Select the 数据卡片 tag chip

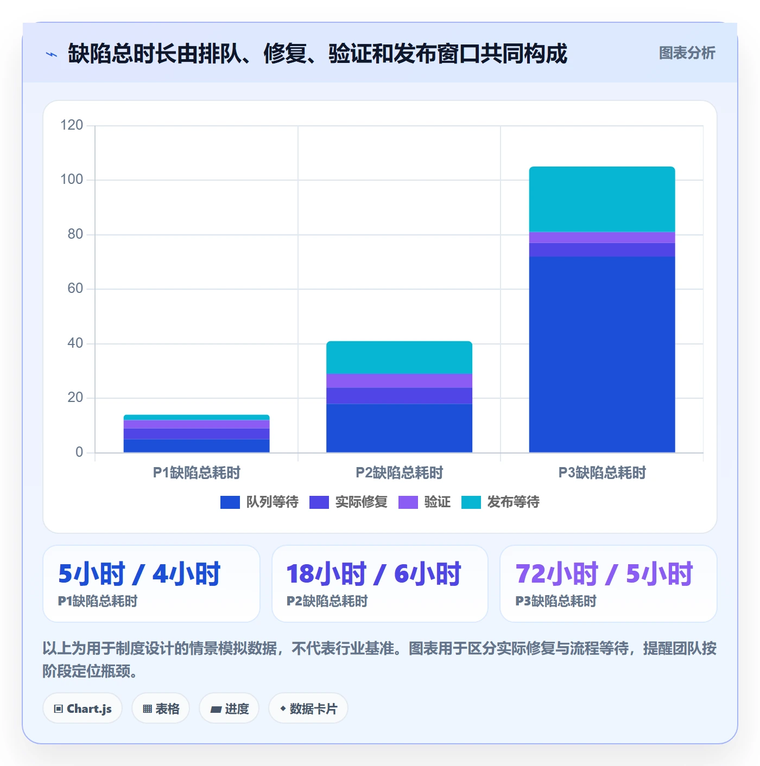point(308,708)
